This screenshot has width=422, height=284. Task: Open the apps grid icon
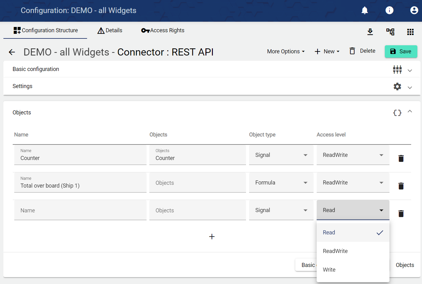pos(410,32)
